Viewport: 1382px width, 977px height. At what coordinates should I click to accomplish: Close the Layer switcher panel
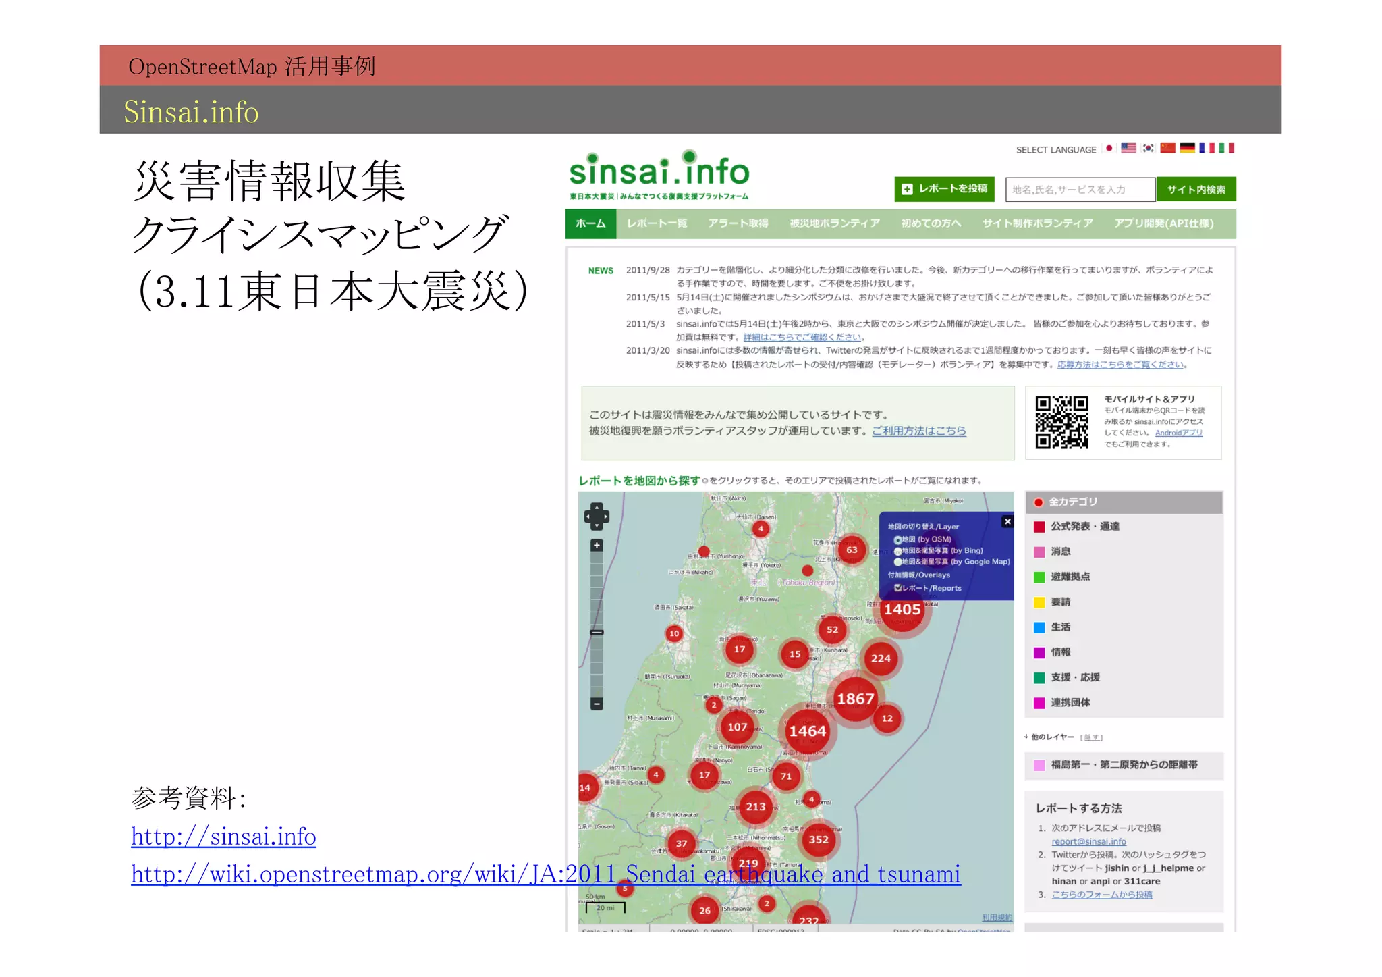[x=1007, y=521]
